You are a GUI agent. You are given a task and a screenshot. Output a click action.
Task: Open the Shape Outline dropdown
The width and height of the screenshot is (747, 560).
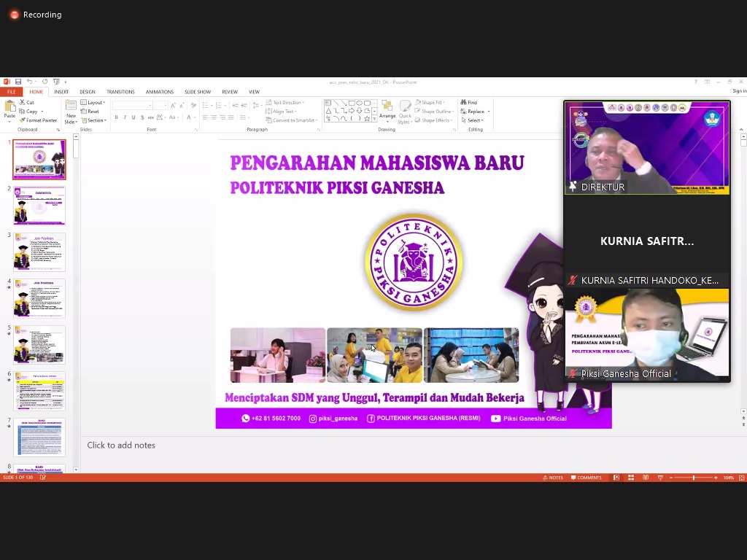434,112
